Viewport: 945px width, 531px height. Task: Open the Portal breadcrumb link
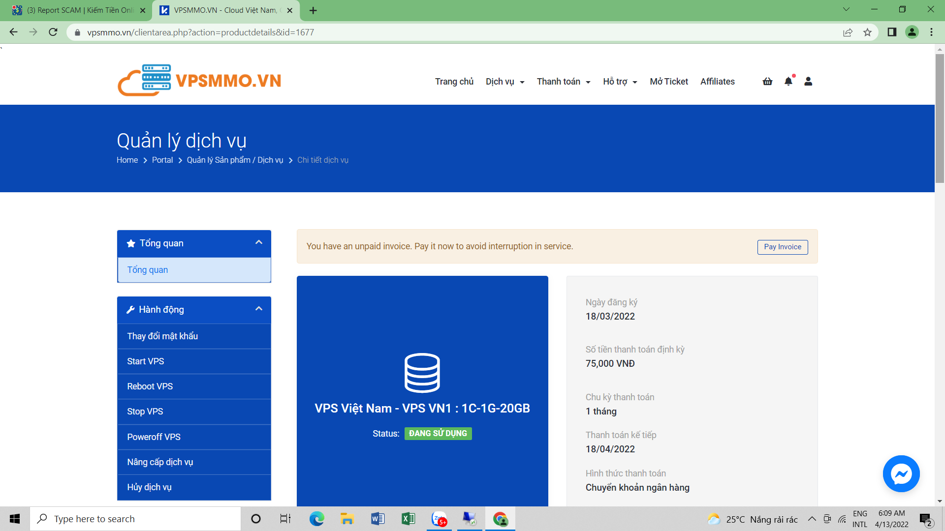pos(162,160)
